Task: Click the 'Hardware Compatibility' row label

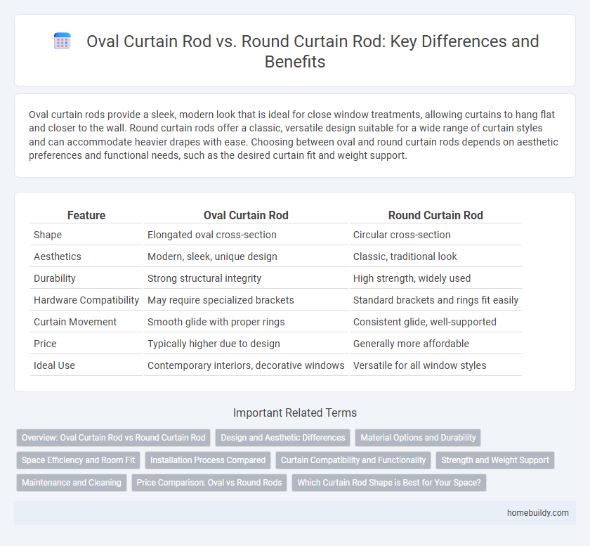Action: 86,300
